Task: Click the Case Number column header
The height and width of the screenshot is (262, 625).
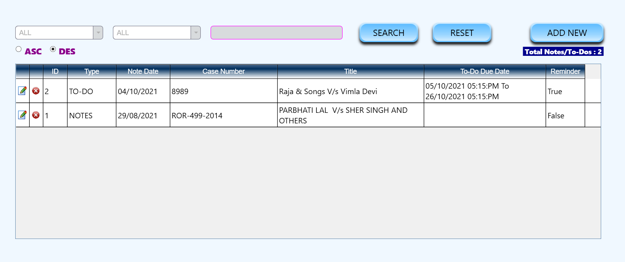Action: pos(223,71)
